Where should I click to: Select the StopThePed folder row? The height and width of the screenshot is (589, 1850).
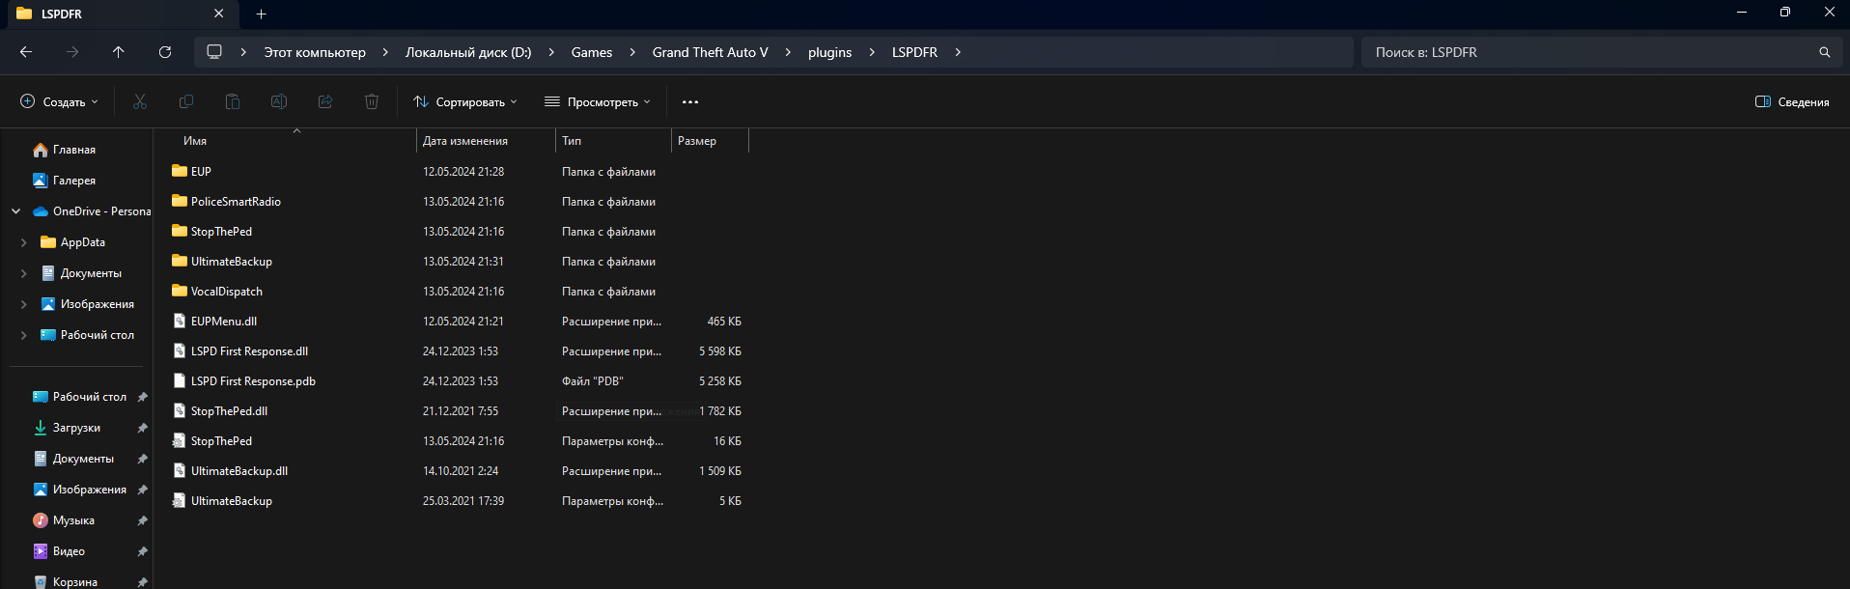coord(458,231)
